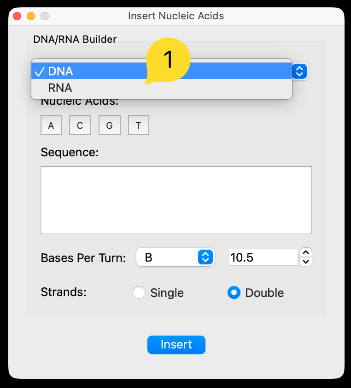
Task: Decrease bases per turn with down arrow
Action: [306, 262]
